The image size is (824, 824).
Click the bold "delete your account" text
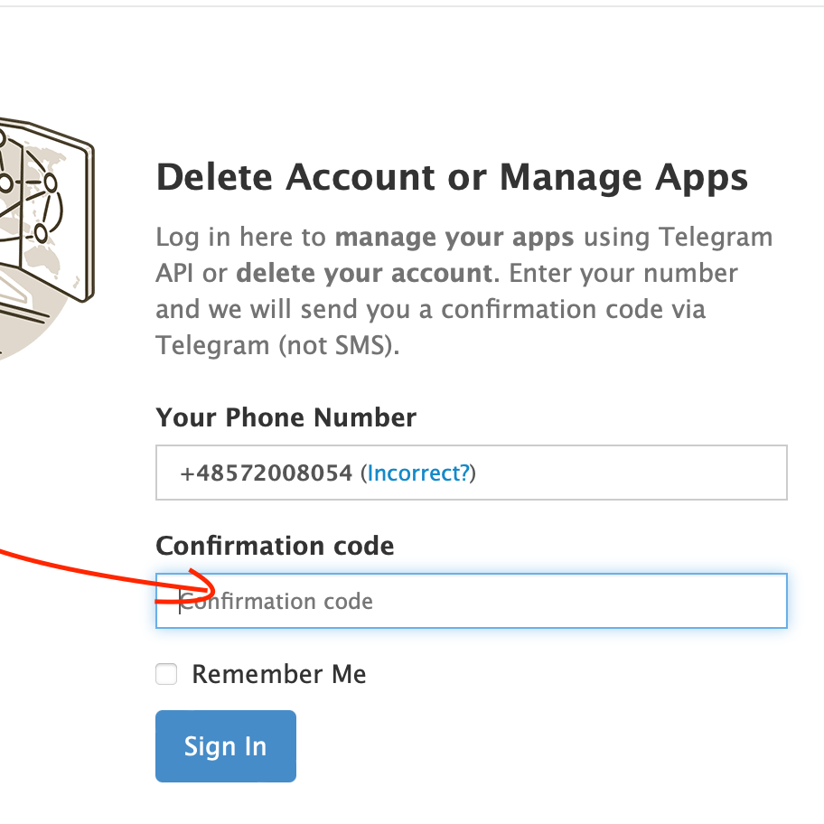click(x=364, y=273)
